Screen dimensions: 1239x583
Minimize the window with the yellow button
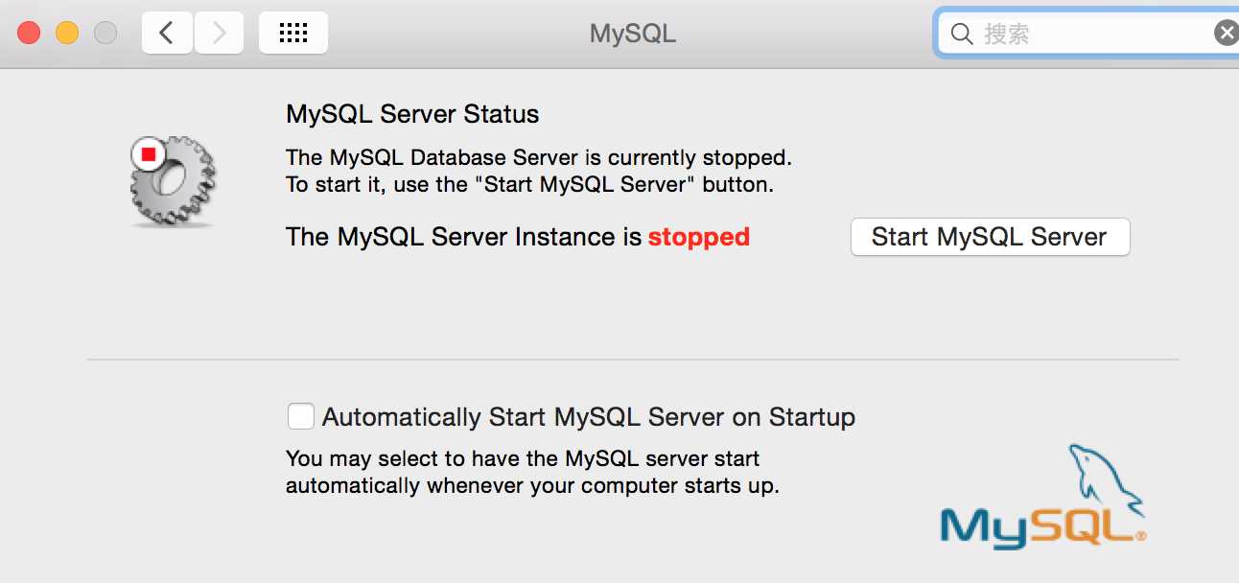67,34
